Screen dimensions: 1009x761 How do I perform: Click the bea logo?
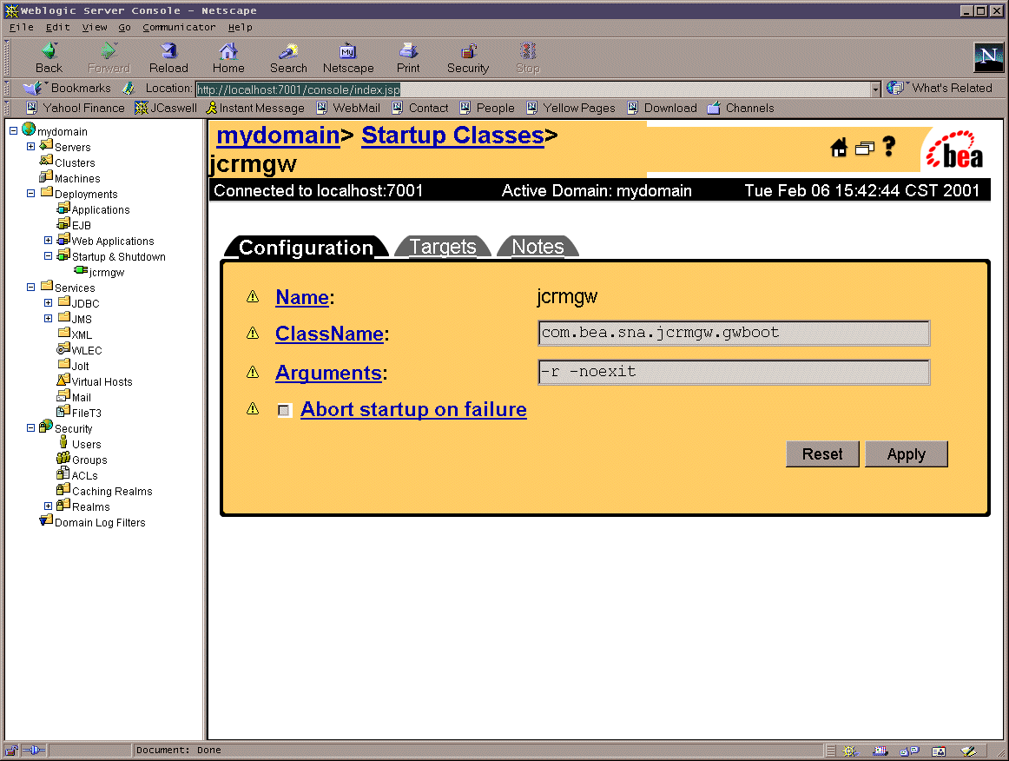click(x=955, y=150)
